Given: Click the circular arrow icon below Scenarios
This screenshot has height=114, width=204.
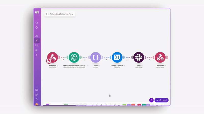Looking at the screenshot, I should tap(36, 45).
